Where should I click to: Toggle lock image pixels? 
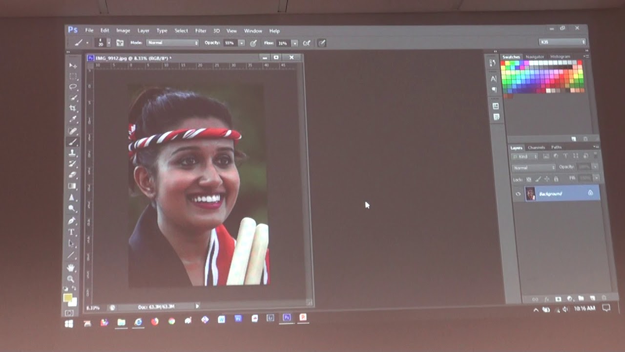(x=538, y=179)
